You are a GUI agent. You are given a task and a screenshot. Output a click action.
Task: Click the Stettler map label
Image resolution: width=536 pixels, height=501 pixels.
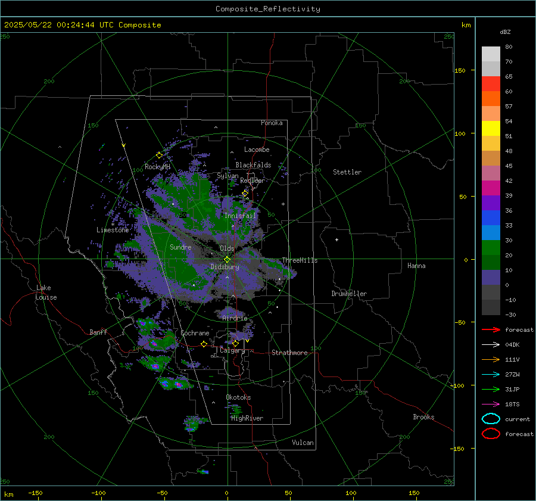347,172
